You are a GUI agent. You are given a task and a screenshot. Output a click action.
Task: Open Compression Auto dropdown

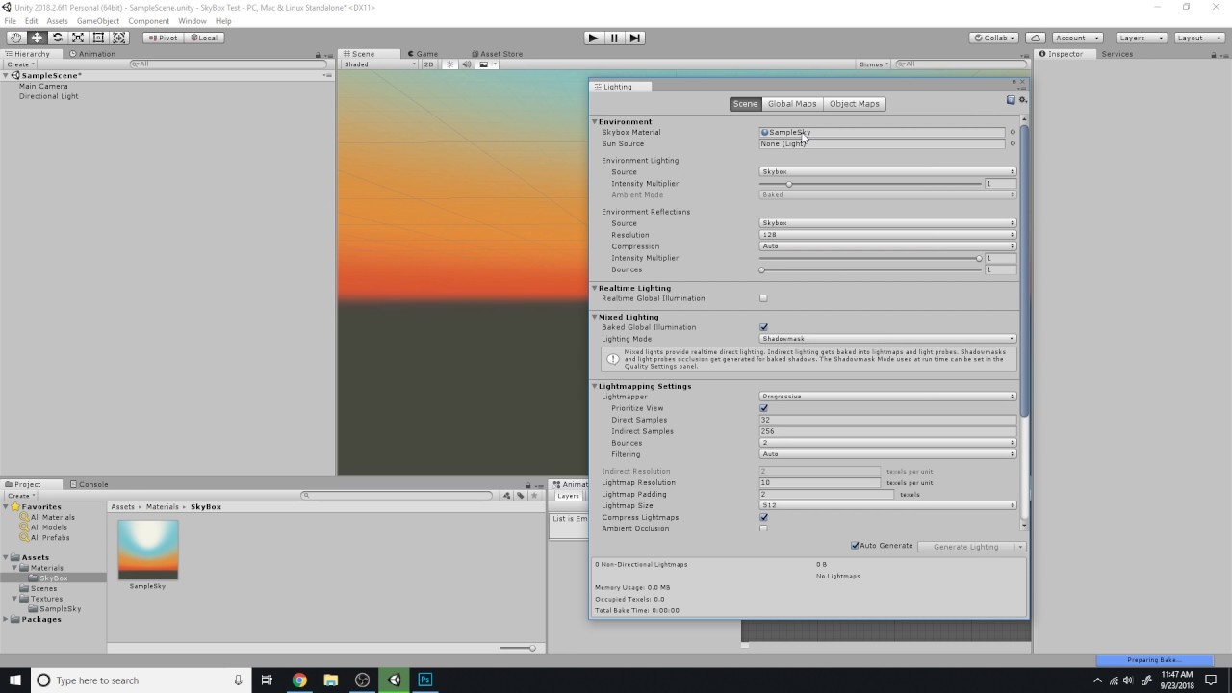point(887,246)
